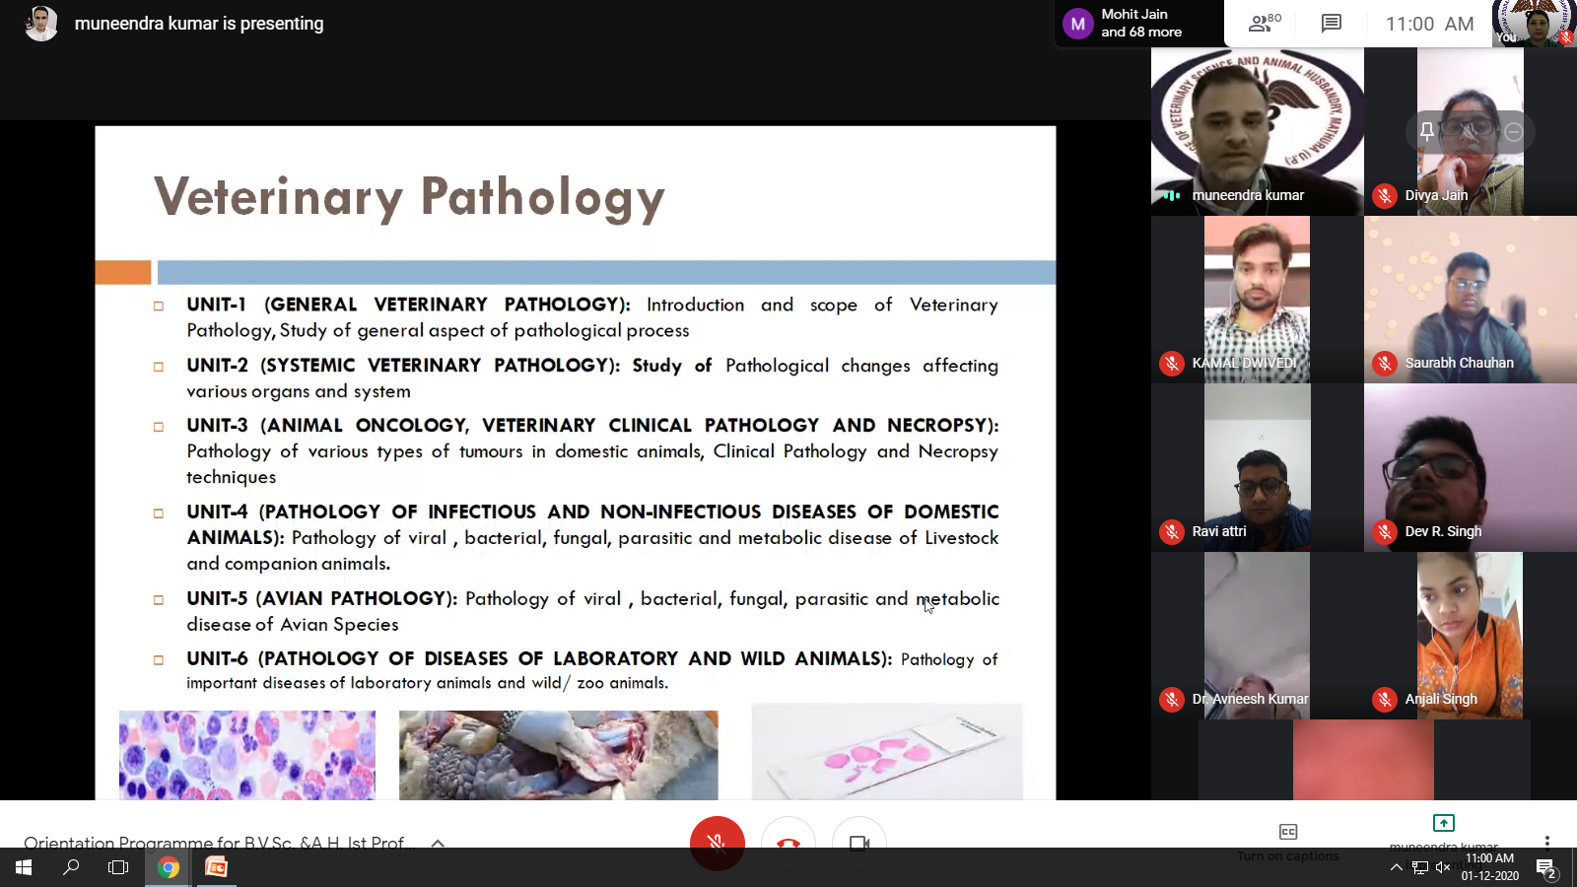Select muneendra kumar's video tile
This screenshot has height=887, width=1577.
1258,131
